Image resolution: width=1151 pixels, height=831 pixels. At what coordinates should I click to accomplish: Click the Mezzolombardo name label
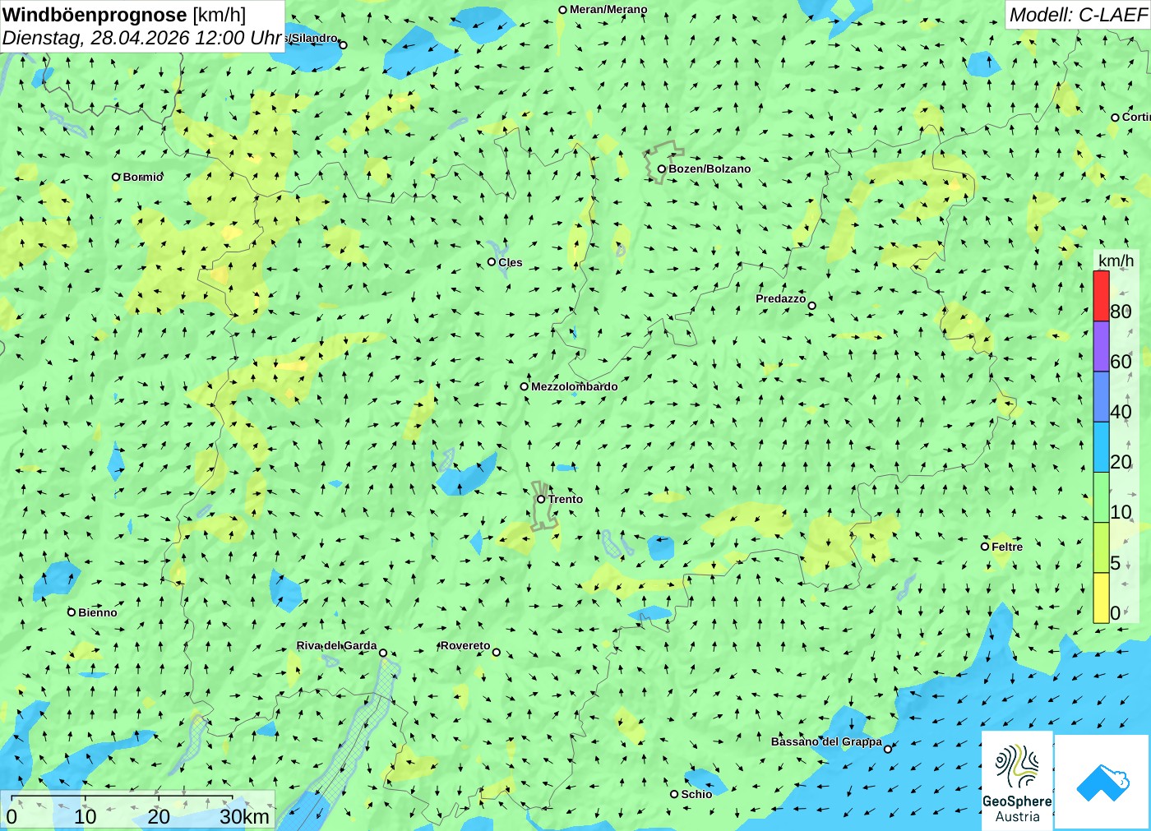click(574, 386)
